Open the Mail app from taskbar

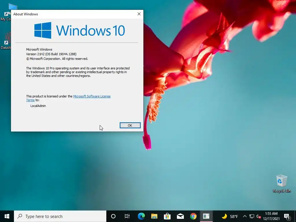pos(180,216)
